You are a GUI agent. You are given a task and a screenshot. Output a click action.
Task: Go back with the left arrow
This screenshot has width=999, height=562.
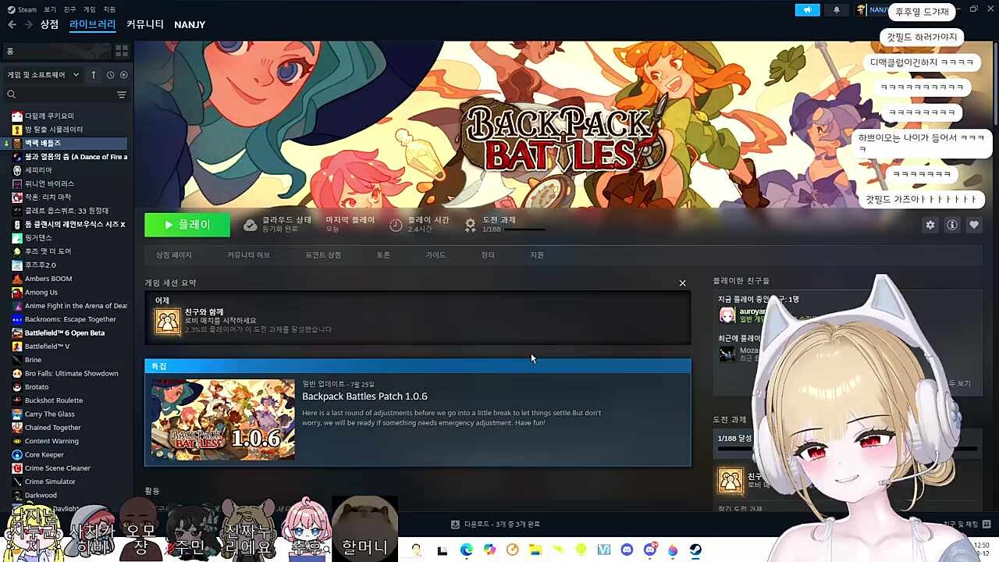coord(12,25)
